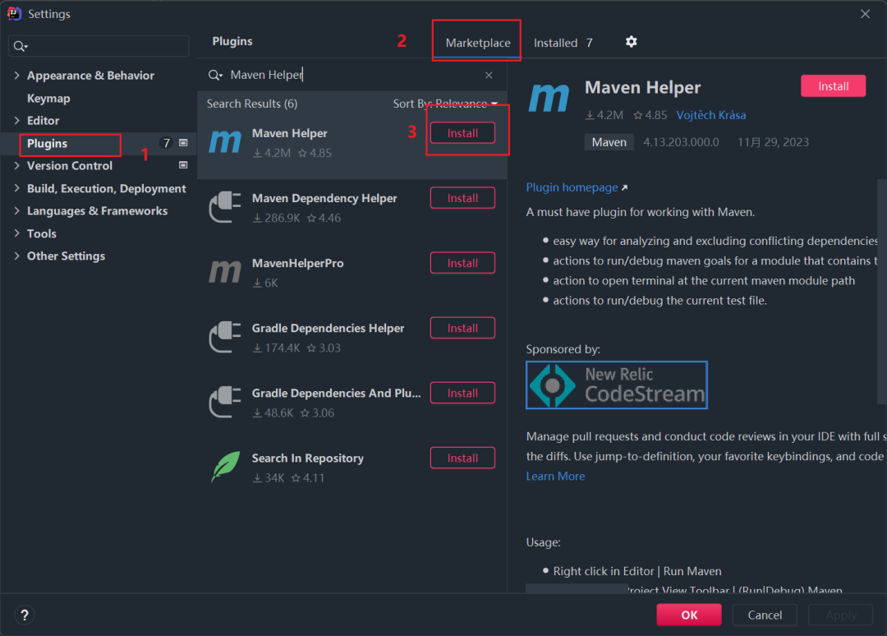Expand the Editor settings section

[16, 121]
